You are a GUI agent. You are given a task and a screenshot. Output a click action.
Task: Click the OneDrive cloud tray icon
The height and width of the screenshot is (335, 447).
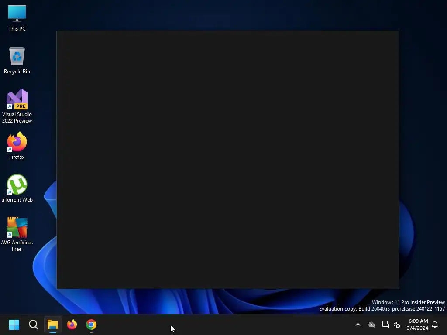[x=372, y=325]
